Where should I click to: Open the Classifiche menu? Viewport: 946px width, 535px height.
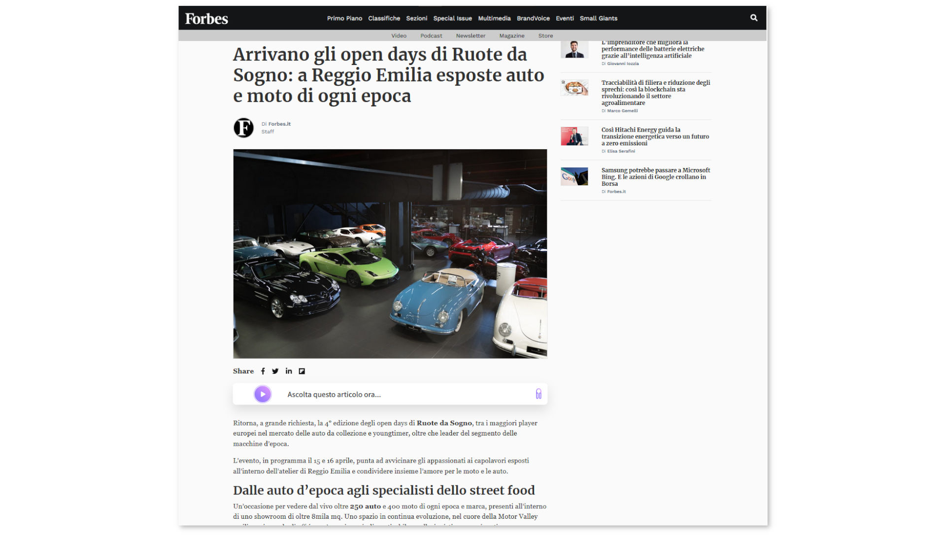[384, 18]
